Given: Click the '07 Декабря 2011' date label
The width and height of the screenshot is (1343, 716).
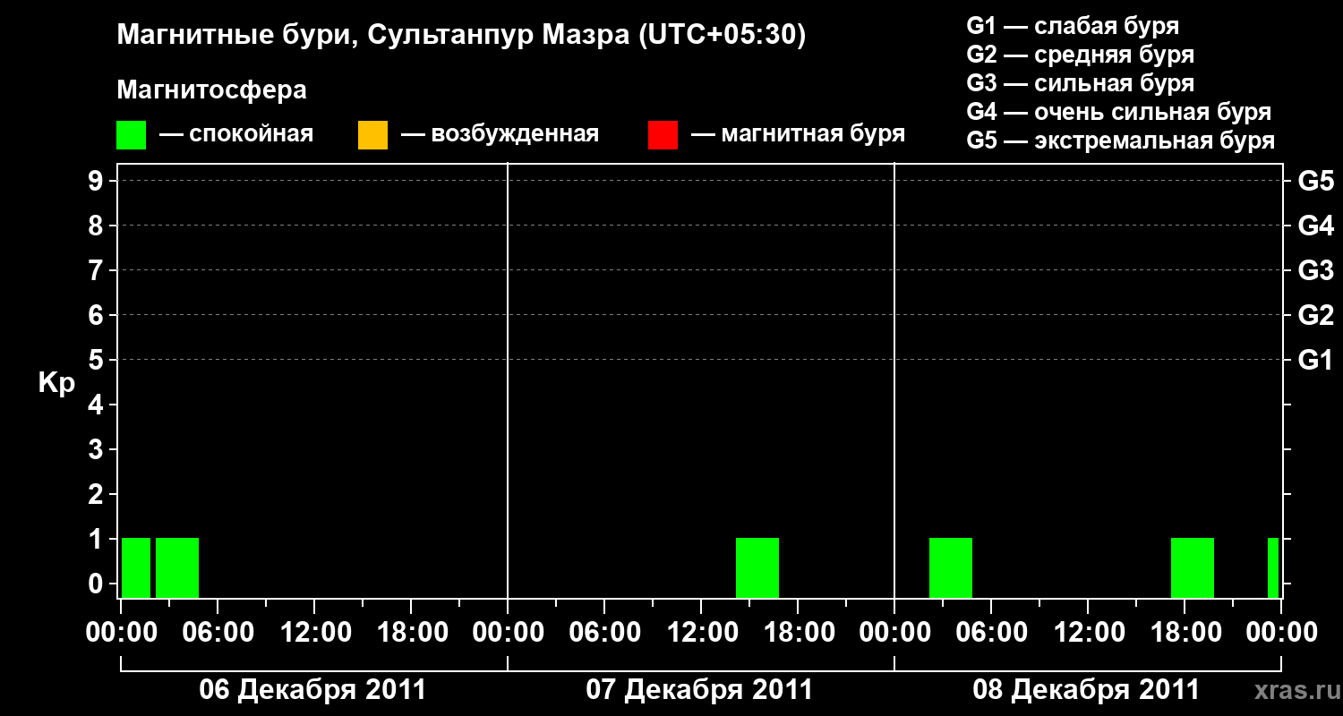Looking at the screenshot, I should [699, 690].
